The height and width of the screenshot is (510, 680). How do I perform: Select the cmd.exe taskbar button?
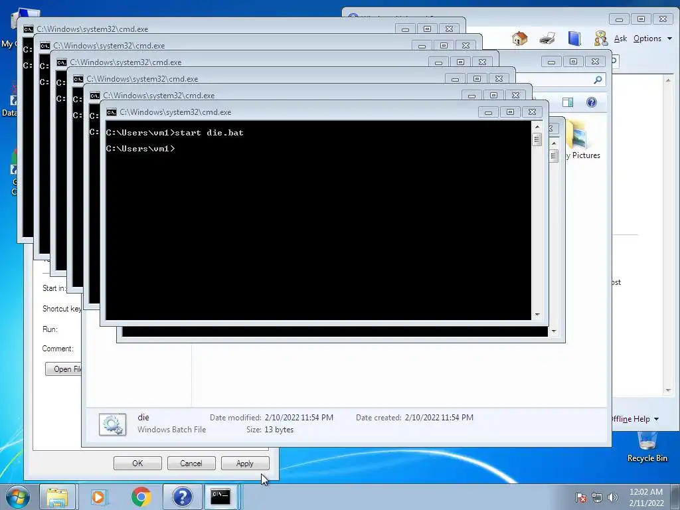[x=221, y=497]
